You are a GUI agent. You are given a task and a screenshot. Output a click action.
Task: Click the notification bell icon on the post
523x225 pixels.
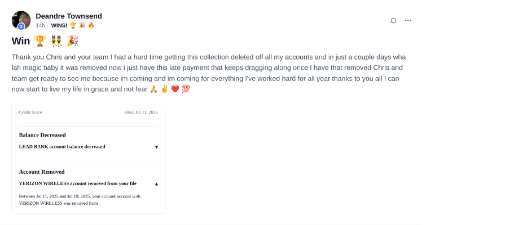pos(393,21)
